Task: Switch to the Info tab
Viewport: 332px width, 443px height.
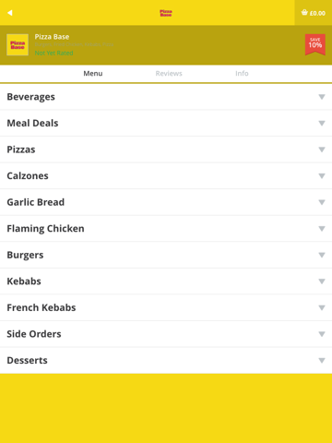Action: pos(242,74)
